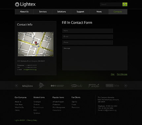Viewport: 142px width, 125px height.
Task: Open the News navigation item
Action: pos(99,12)
